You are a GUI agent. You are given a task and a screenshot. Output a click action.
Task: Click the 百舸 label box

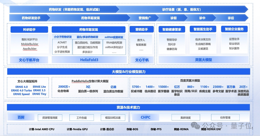(21, 117)
